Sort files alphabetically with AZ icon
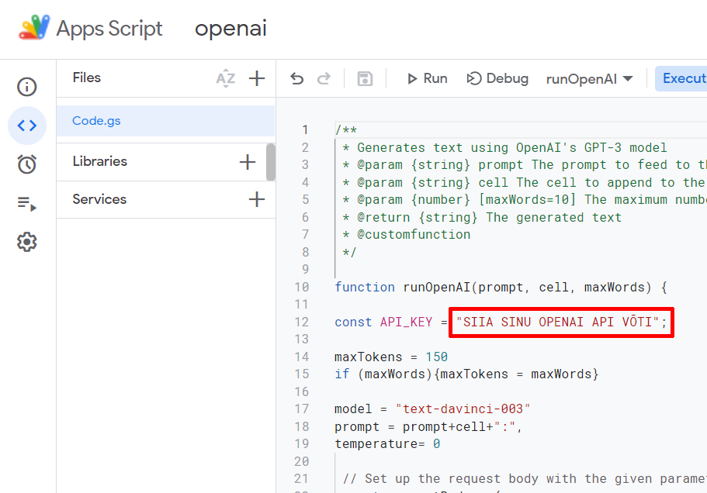This screenshot has height=493, width=707. (225, 78)
